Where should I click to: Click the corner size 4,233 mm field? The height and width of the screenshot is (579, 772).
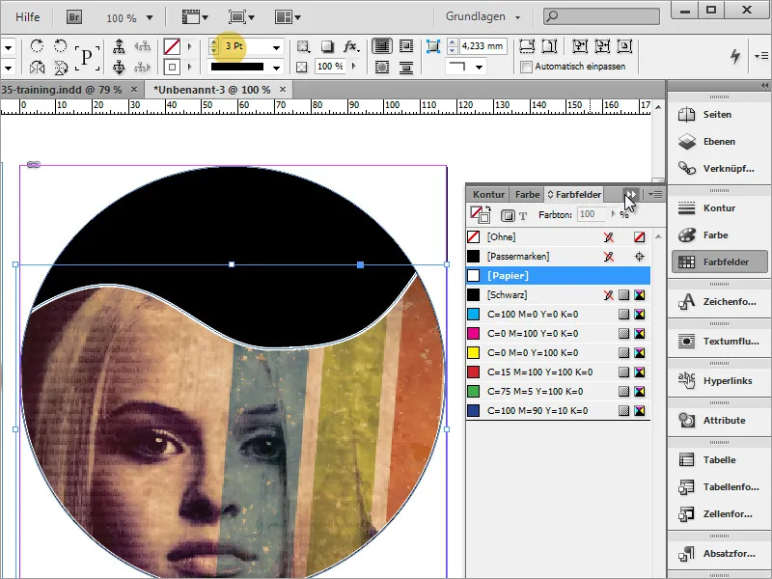click(483, 46)
